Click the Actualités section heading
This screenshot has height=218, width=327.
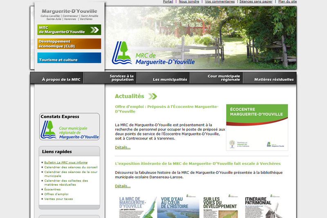[x=130, y=96]
